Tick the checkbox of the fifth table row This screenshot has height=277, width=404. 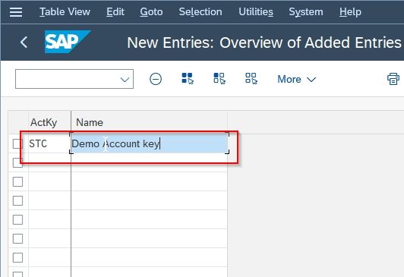17,219
